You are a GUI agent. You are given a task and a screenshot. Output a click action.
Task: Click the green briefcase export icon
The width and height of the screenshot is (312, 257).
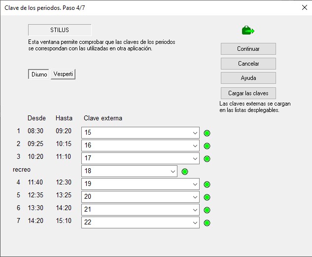pos(248,31)
